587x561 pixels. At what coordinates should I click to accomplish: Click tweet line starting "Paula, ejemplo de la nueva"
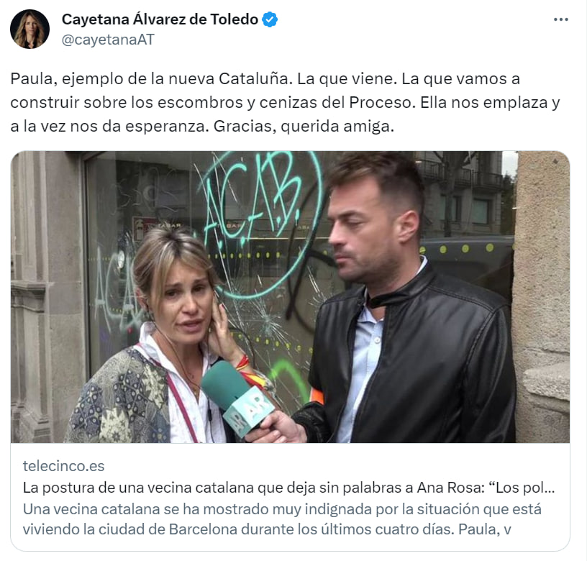point(265,79)
